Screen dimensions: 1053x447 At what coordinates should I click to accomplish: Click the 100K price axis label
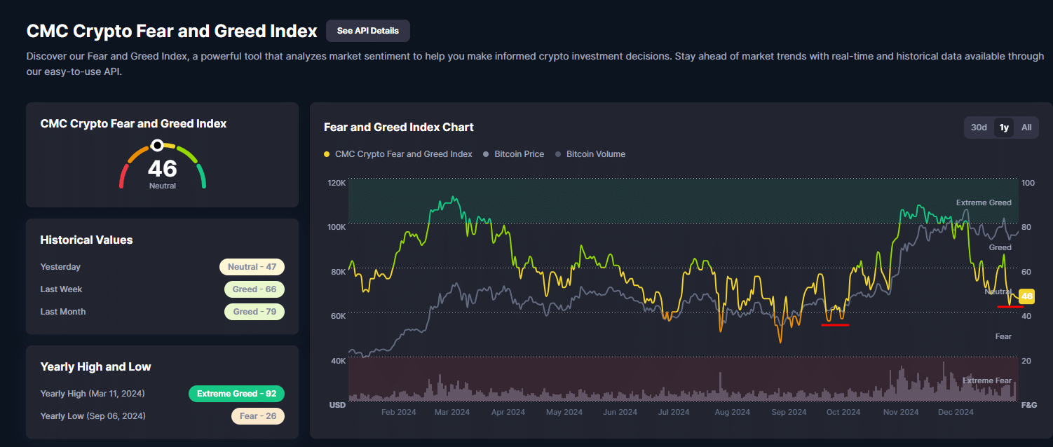click(337, 227)
